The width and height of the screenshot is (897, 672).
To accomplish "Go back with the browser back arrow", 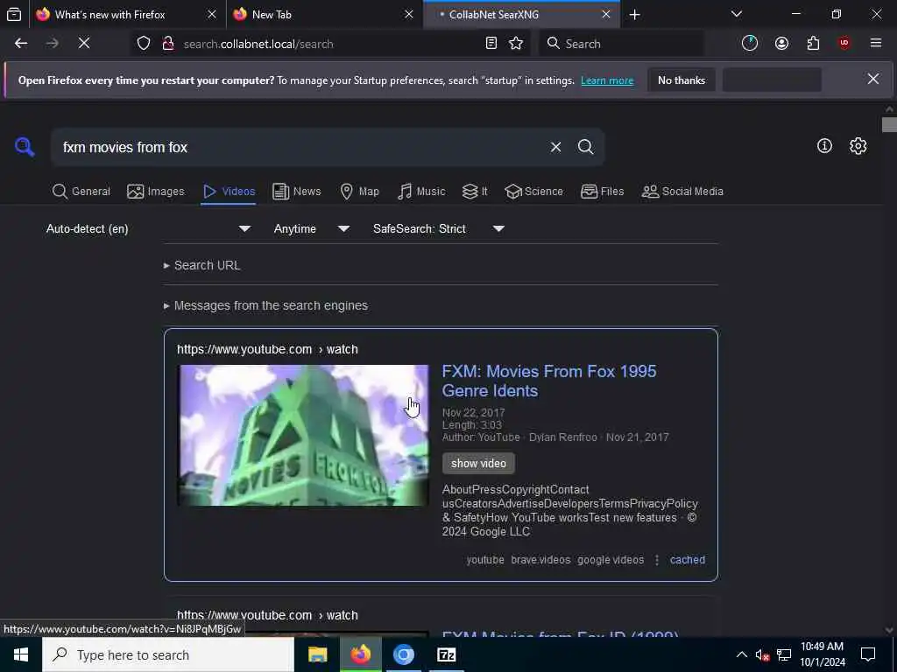I will [x=21, y=44].
